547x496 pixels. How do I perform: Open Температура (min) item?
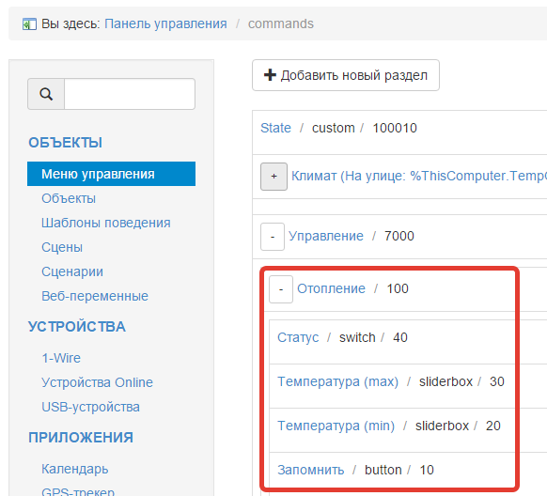[336, 426]
